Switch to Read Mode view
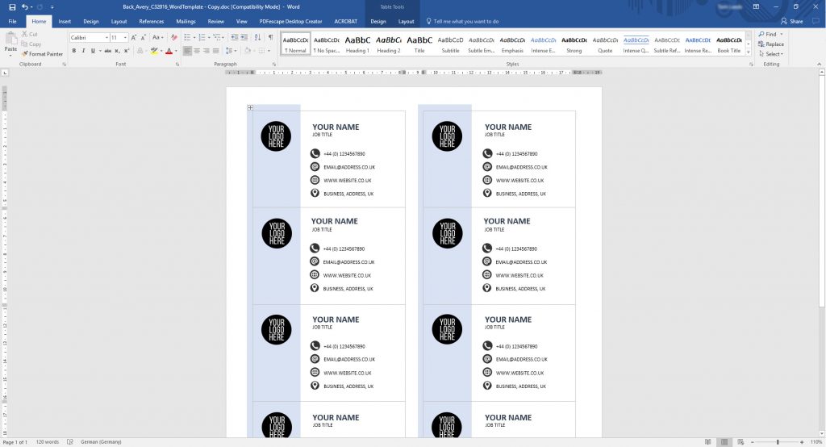The width and height of the screenshot is (826, 447). pyautogui.click(x=708, y=441)
